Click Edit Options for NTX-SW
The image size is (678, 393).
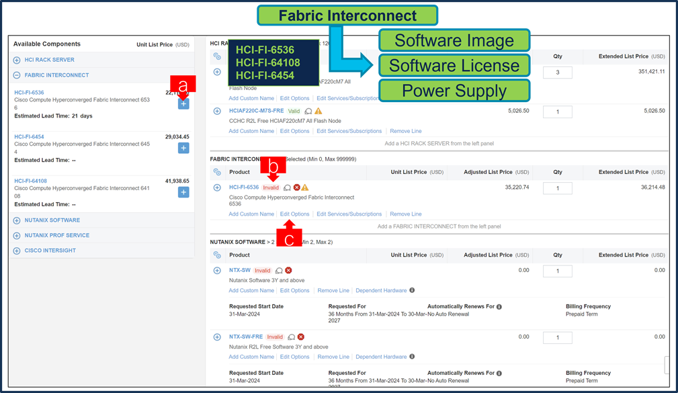(x=294, y=290)
